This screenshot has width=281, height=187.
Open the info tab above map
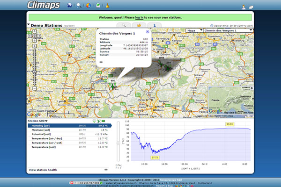point(154,25)
